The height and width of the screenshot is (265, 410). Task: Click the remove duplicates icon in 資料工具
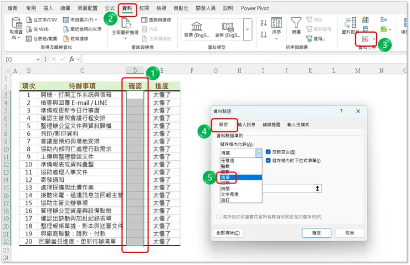point(365,29)
